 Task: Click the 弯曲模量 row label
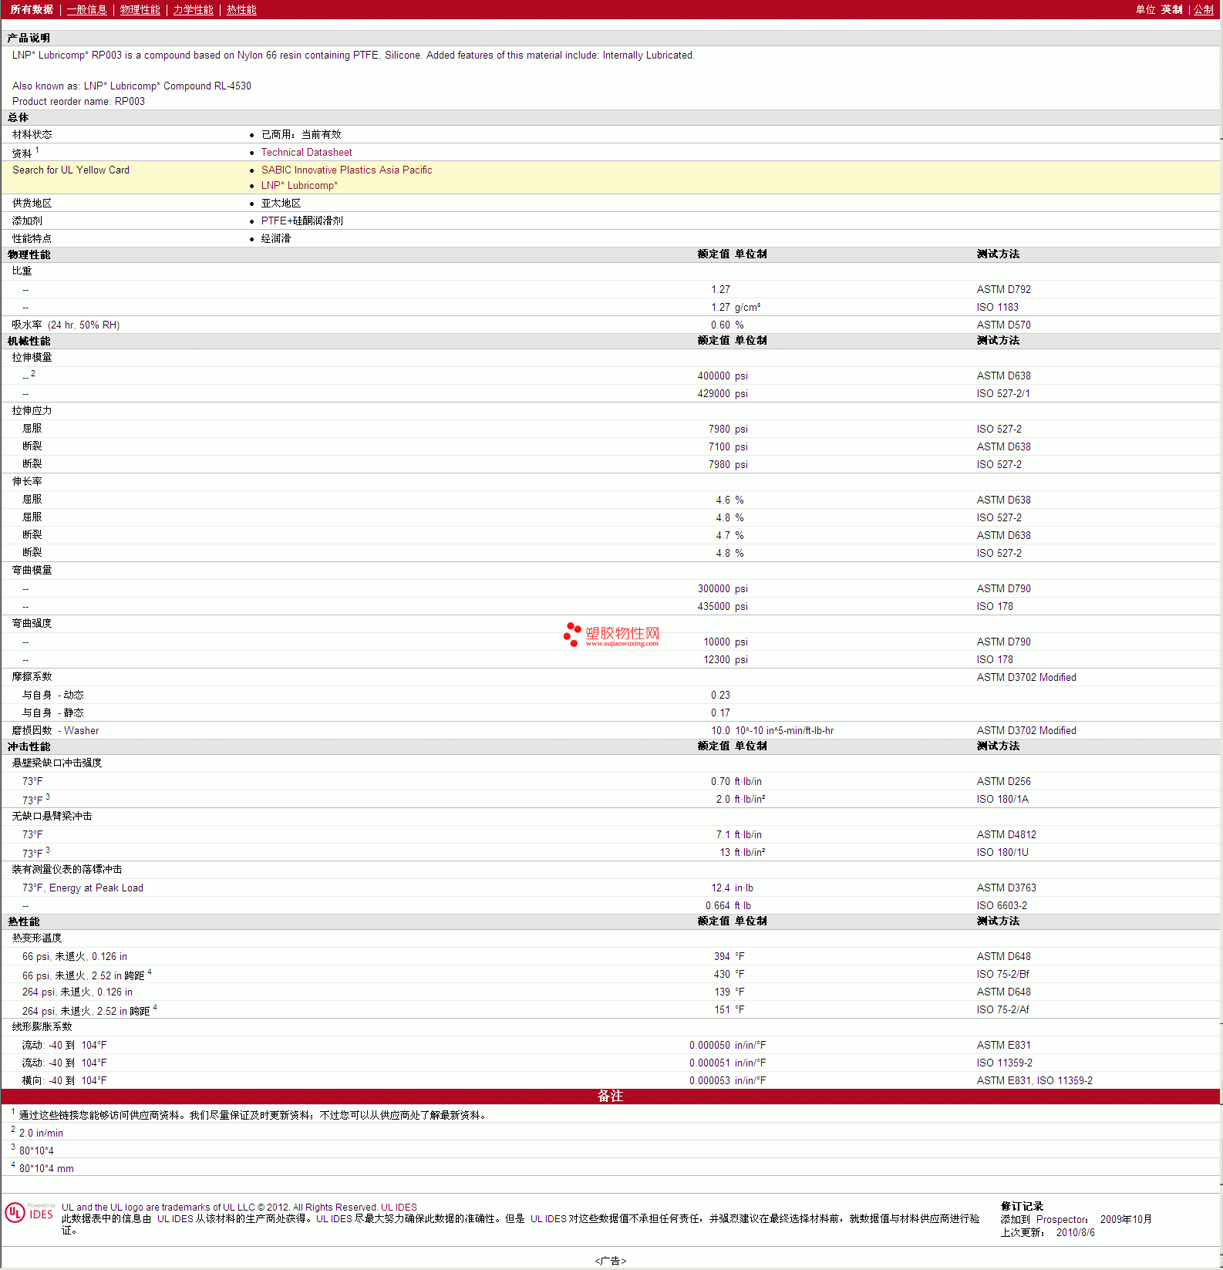32,571
